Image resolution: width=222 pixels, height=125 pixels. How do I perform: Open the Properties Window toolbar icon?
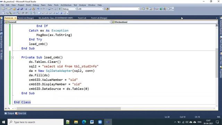point(147,9)
